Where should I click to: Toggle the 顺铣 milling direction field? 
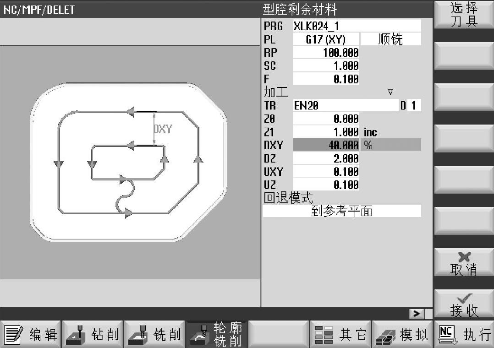click(x=390, y=39)
